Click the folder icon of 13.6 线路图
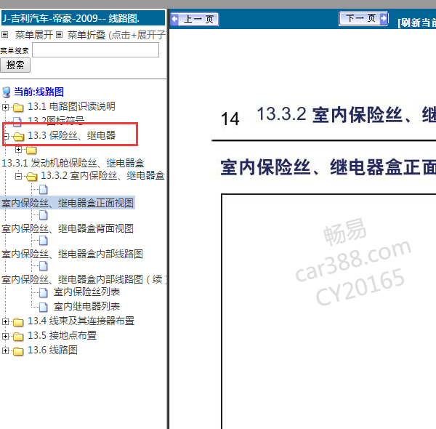The image size is (436, 429). [x=18, y=351]
